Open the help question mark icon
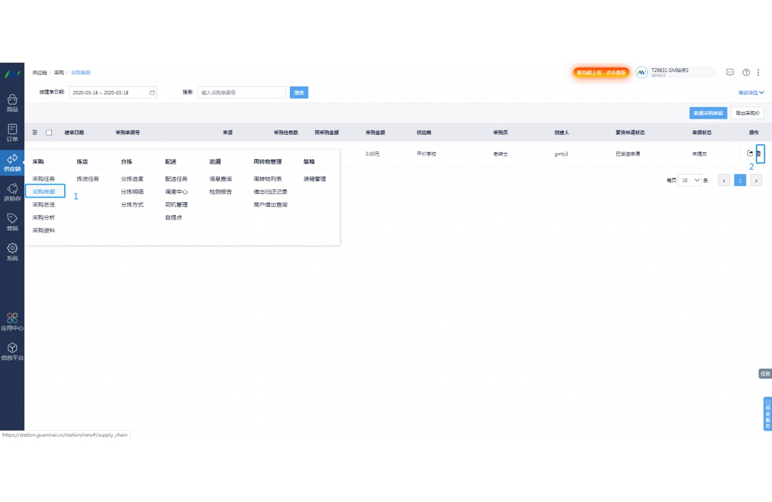Viewport: 772px width, 502px height. click(x=746, y=72)
